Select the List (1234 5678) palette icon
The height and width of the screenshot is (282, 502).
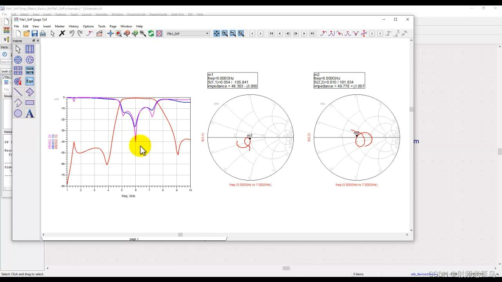30,70
